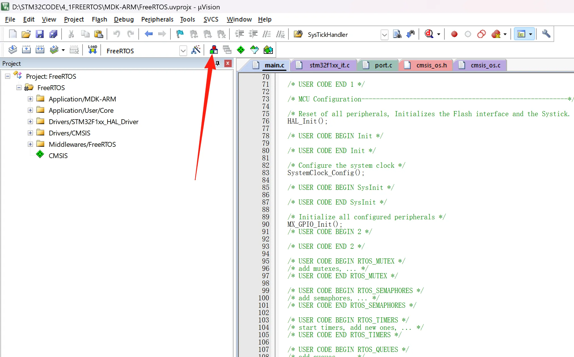
Task: Open Options for Target magic wand icon
Action: click(x=196, y=50)
